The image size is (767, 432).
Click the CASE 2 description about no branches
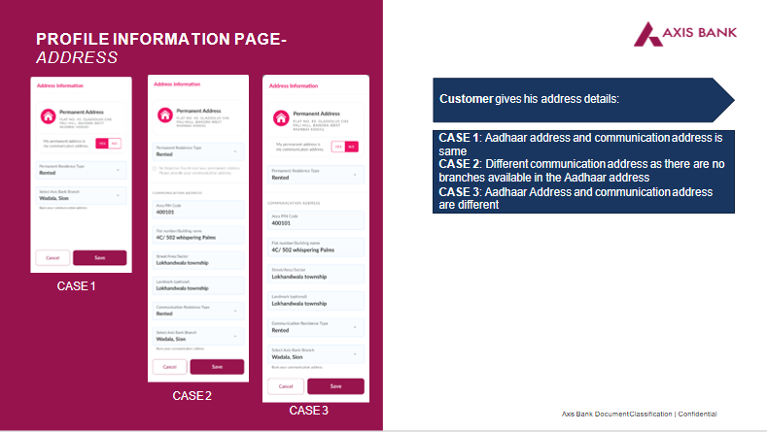(581, 171)
